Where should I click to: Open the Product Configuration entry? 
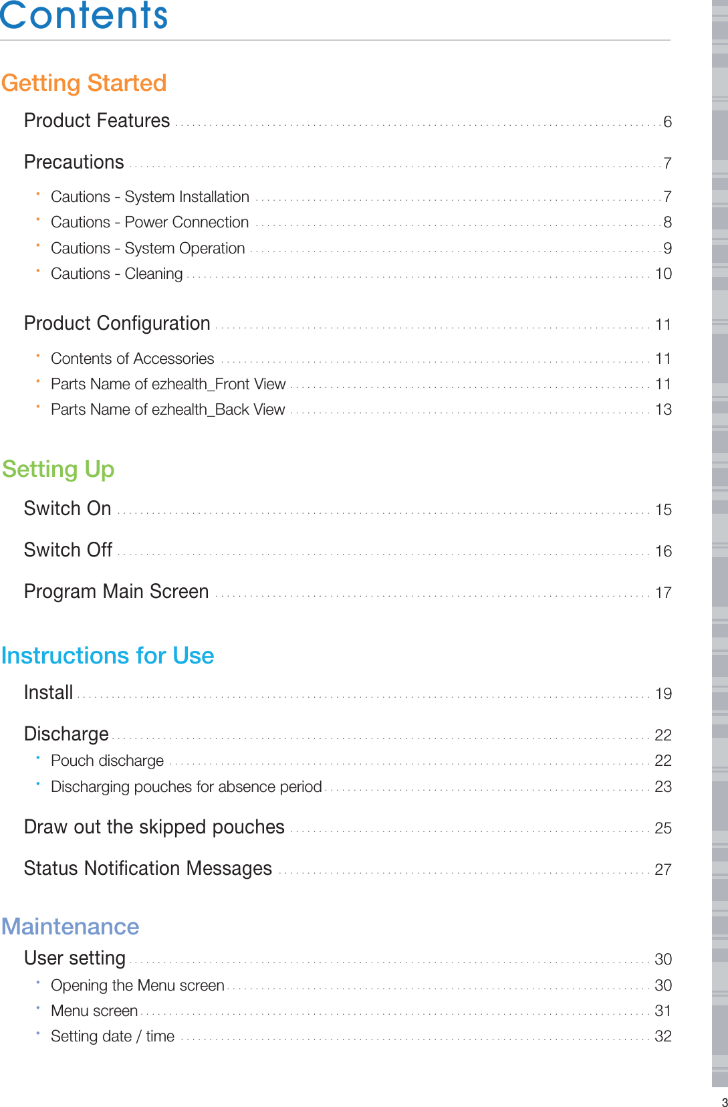[117, 324]
